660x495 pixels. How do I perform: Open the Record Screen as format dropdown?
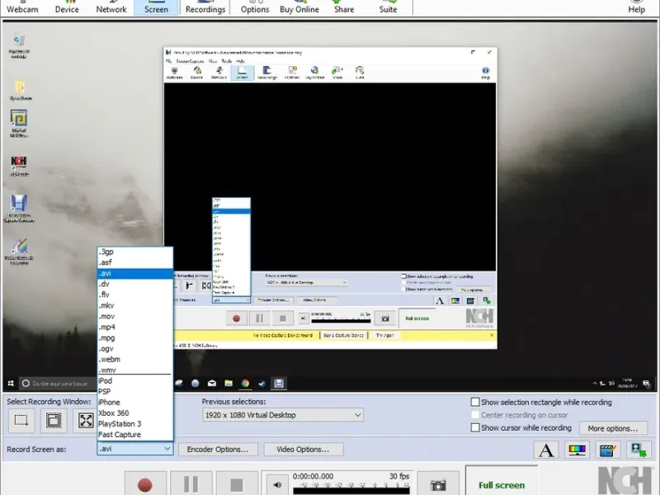(x=135, y=449)
